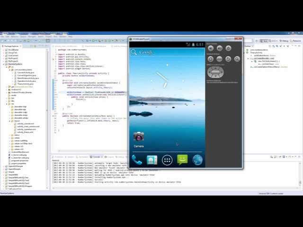Open the Messaging app in emulator dock
Viewport: 303px width, 227px height.
[182, 160]
